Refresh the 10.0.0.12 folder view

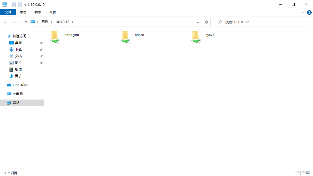(207, 22)
